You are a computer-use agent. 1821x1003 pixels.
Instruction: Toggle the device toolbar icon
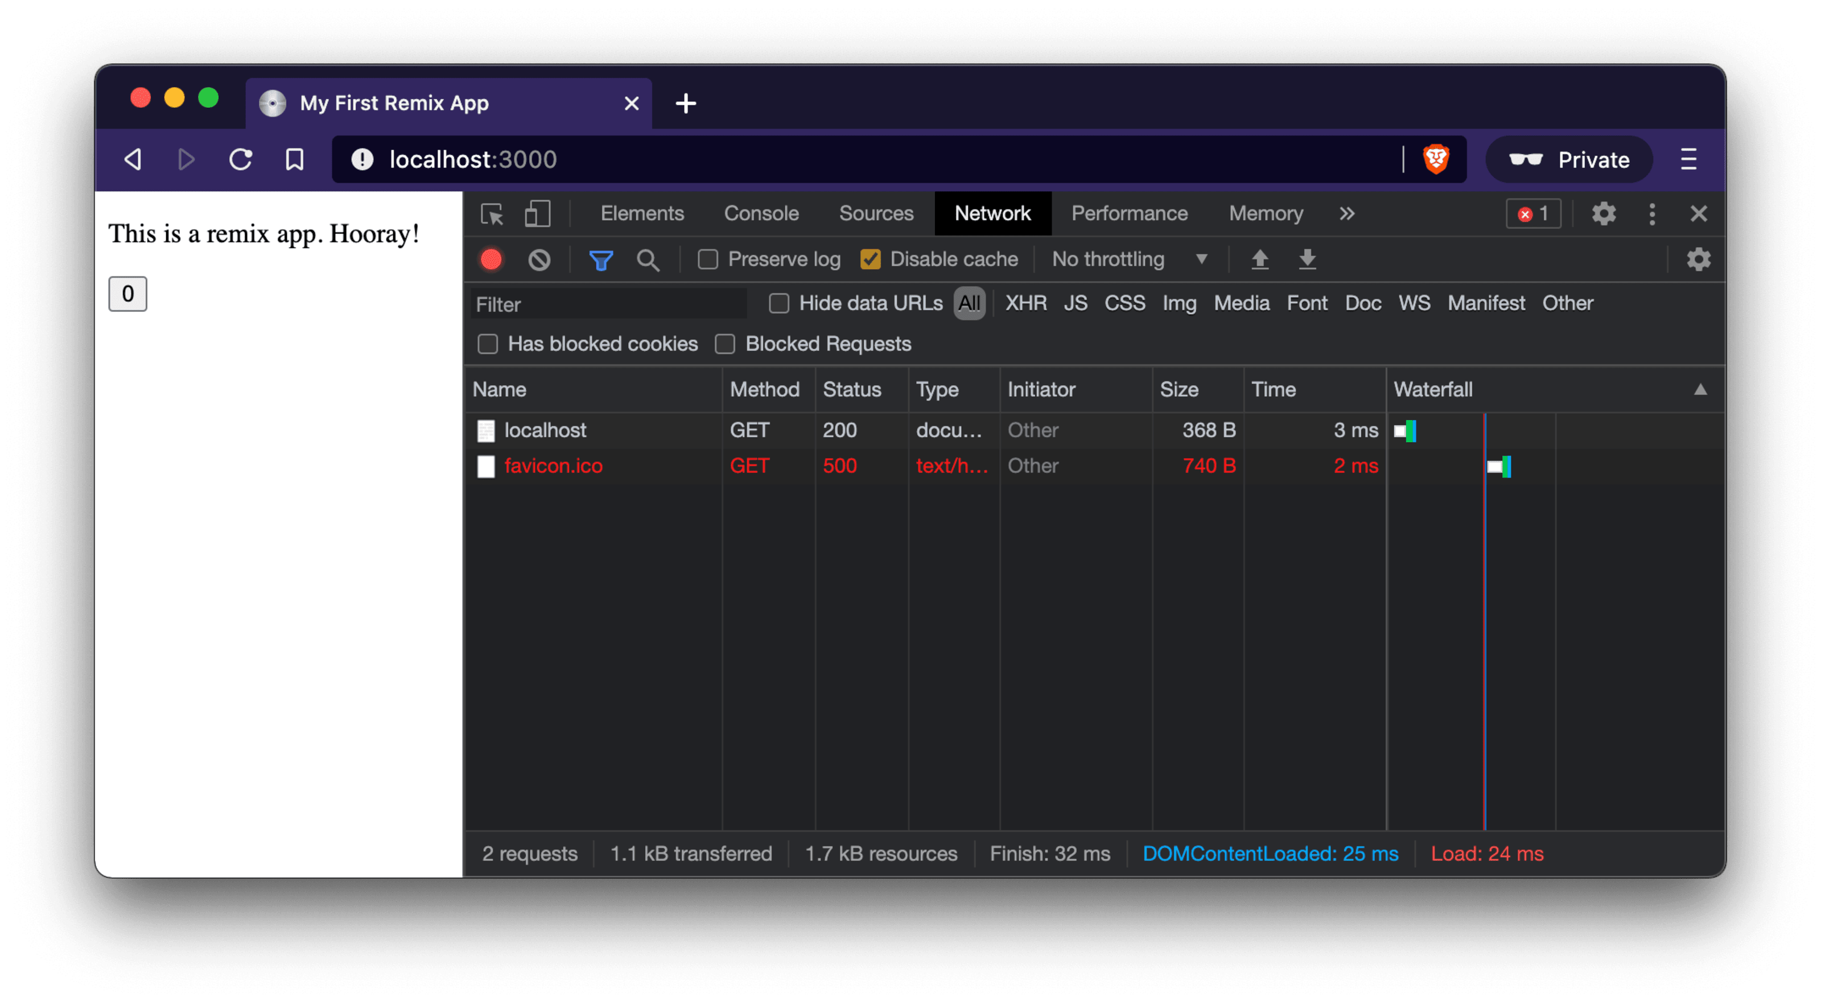[x=537, y=213]
